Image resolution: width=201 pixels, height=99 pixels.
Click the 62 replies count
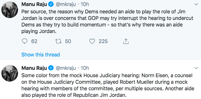click(x=34, y=41)
